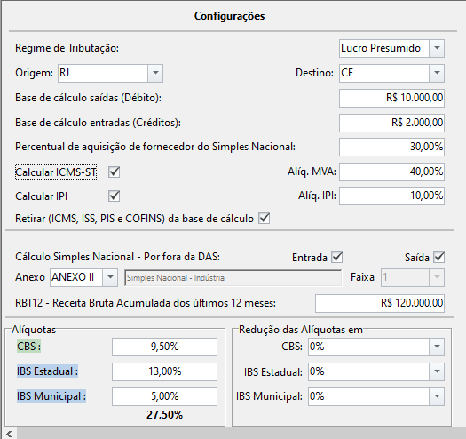This screenshot has height=439, width=466.
Task: Click the Base de cálculo entradas field
Action: [x=391, y=123]
